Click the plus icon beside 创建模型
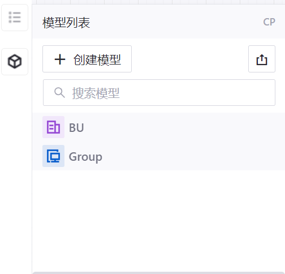The height and width of the screenshot is (274, 285). [x=60, y=59]
